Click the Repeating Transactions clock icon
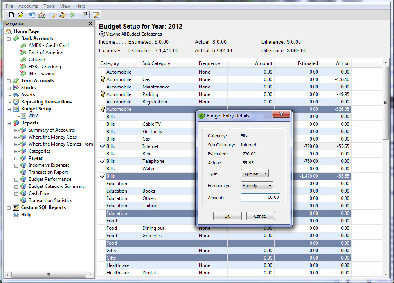 (x=16, y=102)
